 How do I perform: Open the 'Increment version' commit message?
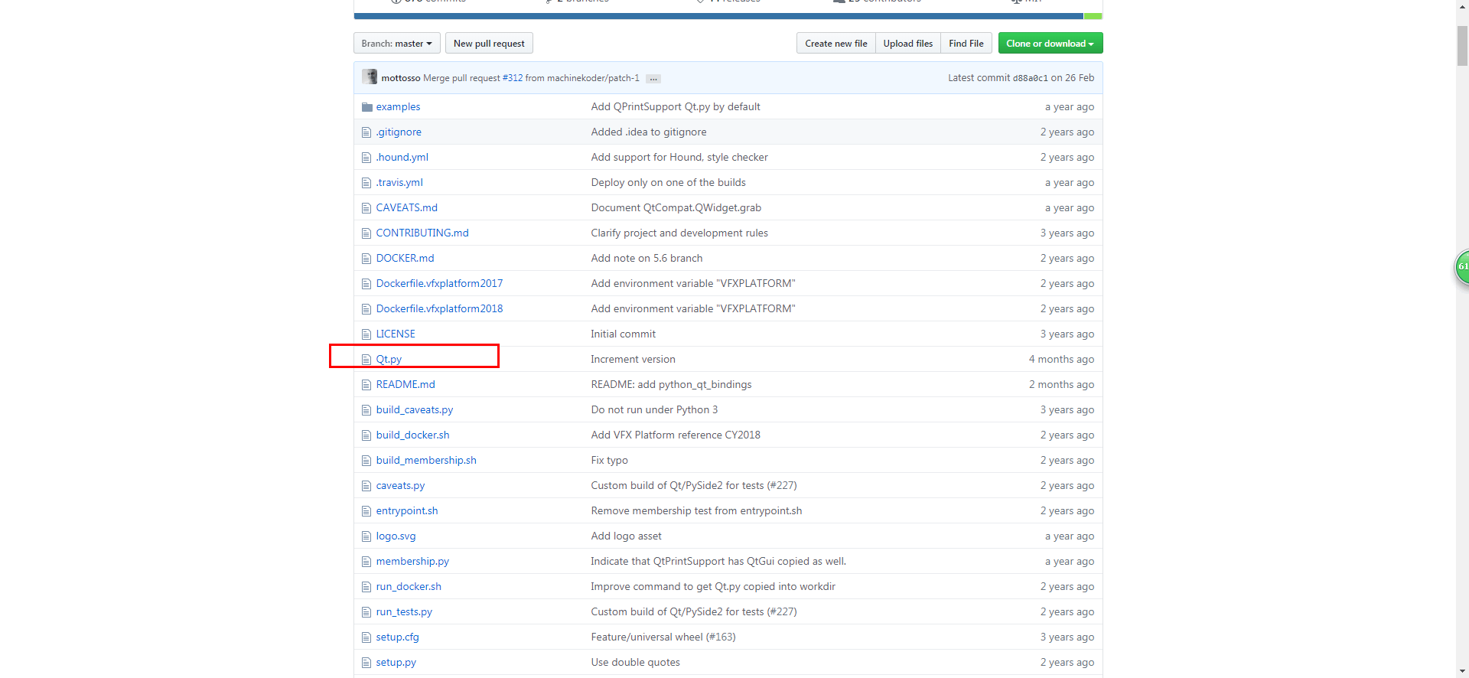point(633,360)
